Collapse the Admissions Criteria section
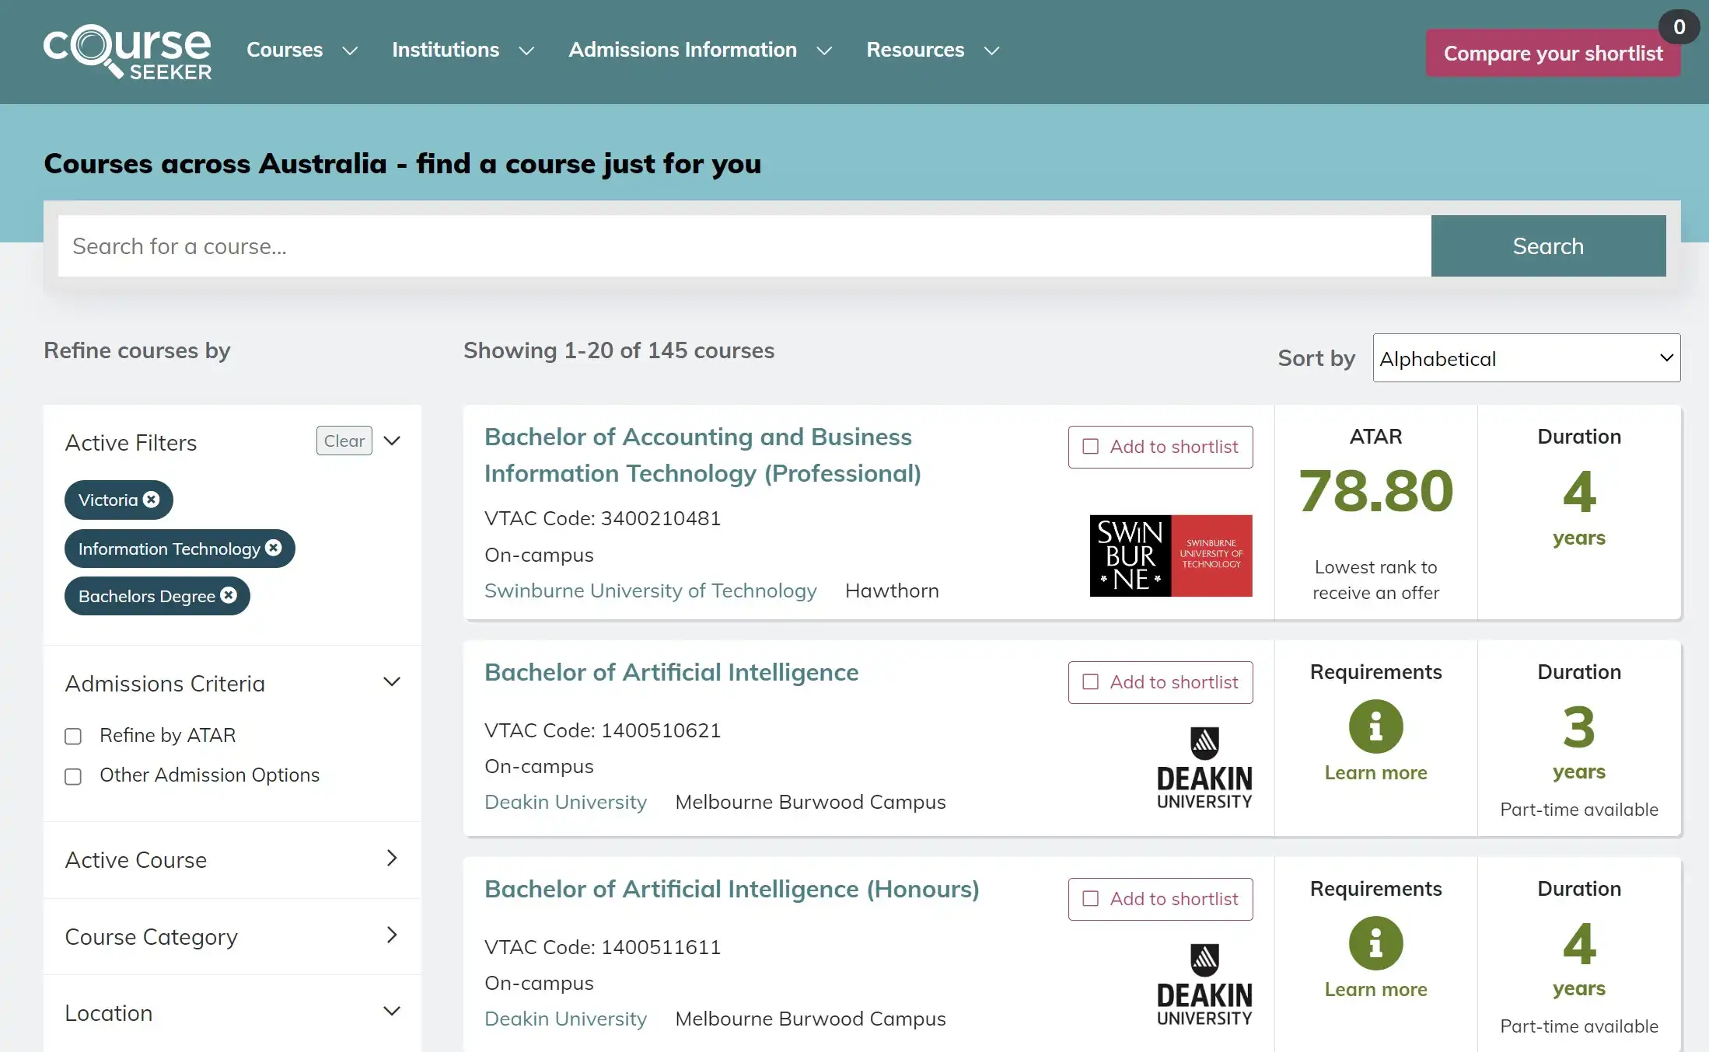Viewport: 1709px width, 1052px height. (392, 682)
